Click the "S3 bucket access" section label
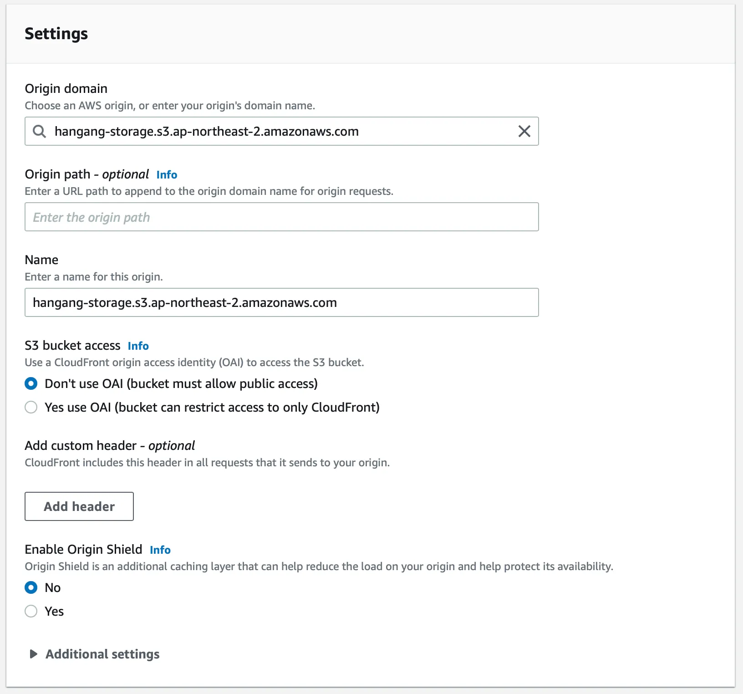Screen dimensions: 743x694 point(72,346)
